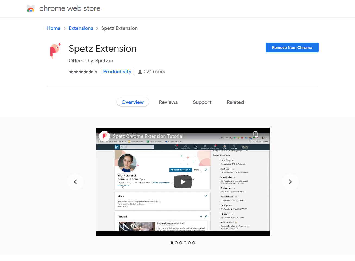The width and height of the screenshot is (355, 261).
Task: Click the Spetz Extension bird logo
Action: [55, 51]
